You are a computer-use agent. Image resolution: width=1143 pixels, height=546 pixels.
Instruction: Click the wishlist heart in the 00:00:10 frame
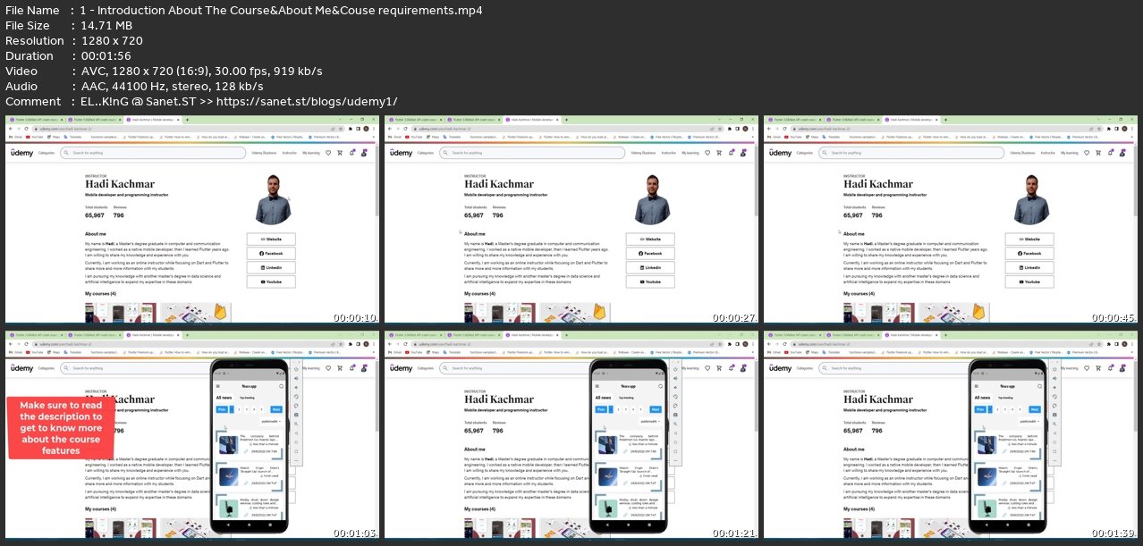click(x=329, y=153)
